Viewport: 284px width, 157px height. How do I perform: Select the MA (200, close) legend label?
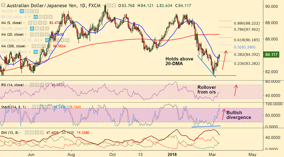pos(13,46)
